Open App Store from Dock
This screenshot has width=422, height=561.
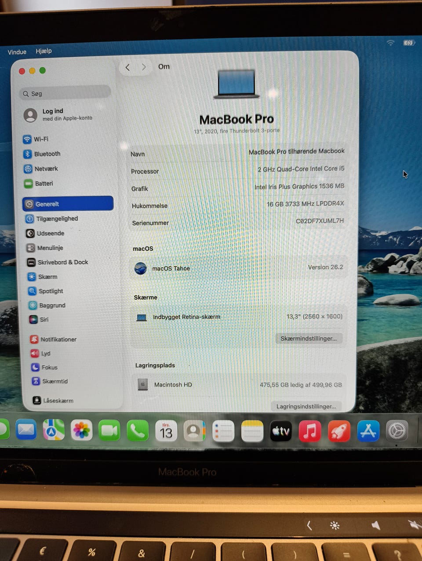pyautogui.click(x=368, y=431)
